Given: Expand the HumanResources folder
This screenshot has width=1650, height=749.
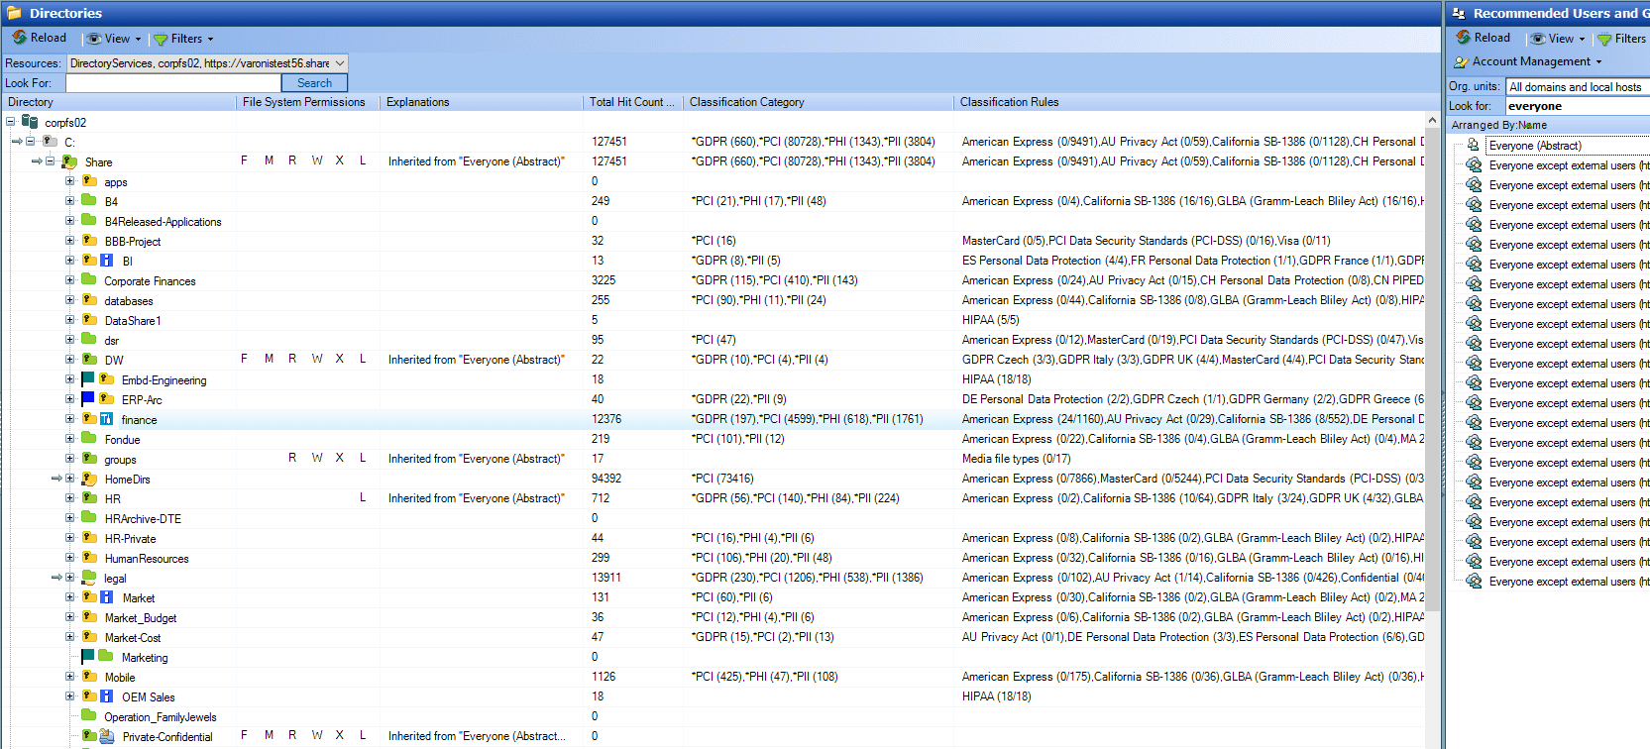Looking at the screenshot, I should click(69, 558).
